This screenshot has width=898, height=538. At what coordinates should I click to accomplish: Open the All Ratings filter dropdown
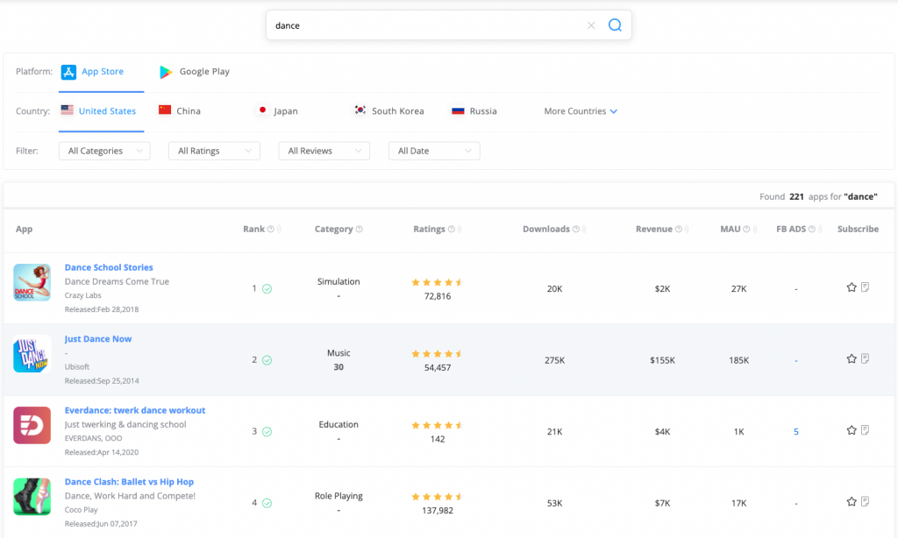point(214,151)
